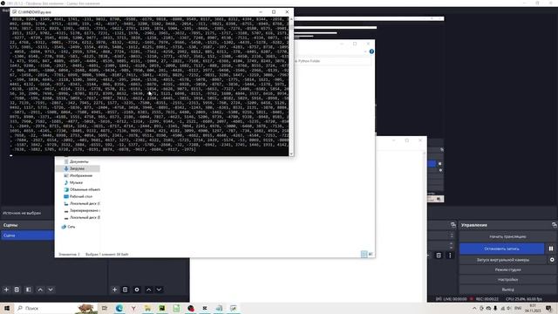Move source up with the up arrow
Screen dimensions: 558x314
(148, 290)
